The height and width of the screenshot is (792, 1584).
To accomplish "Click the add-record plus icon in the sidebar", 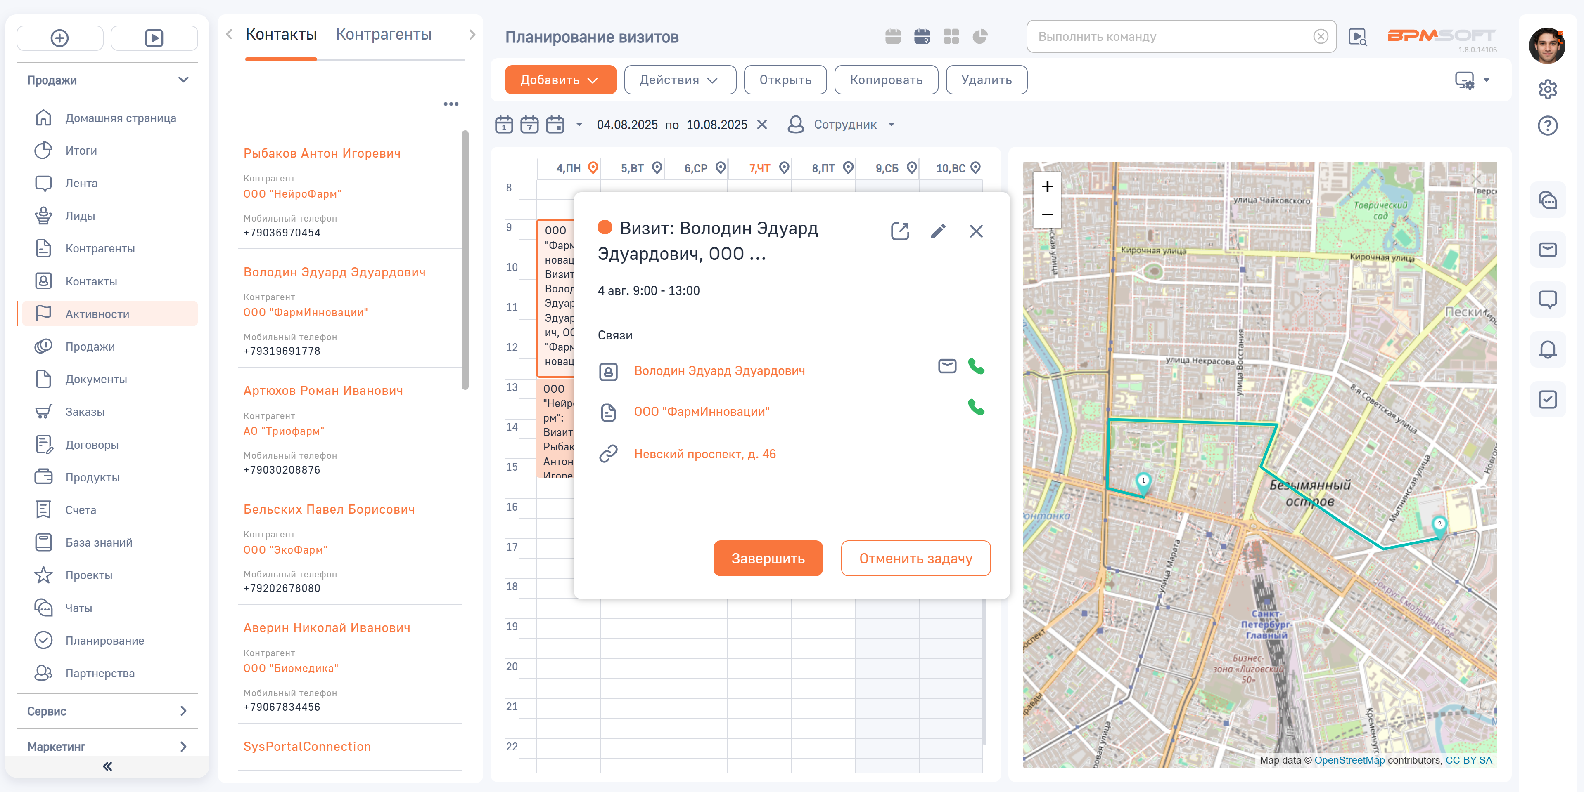I will point(59,38).
